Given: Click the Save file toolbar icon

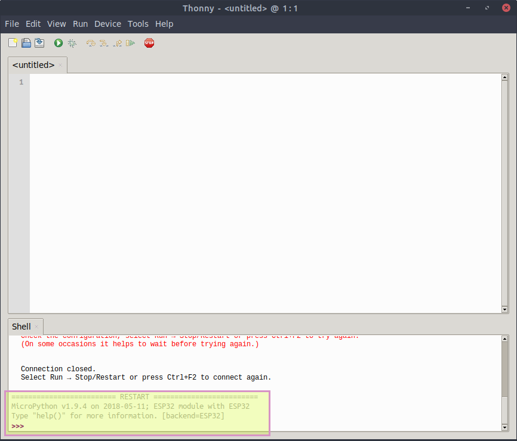Looking at the screenshot, I should click(x=39, y=43).
